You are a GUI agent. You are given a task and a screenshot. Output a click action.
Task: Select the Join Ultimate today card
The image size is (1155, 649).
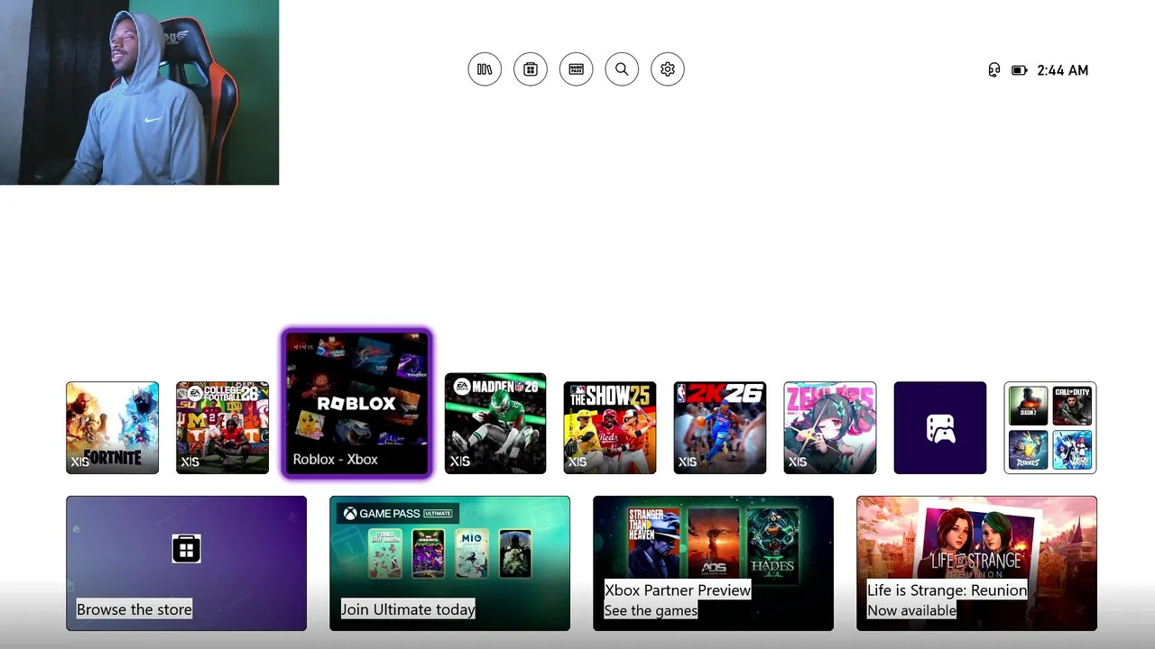click(x=449, y=563)
